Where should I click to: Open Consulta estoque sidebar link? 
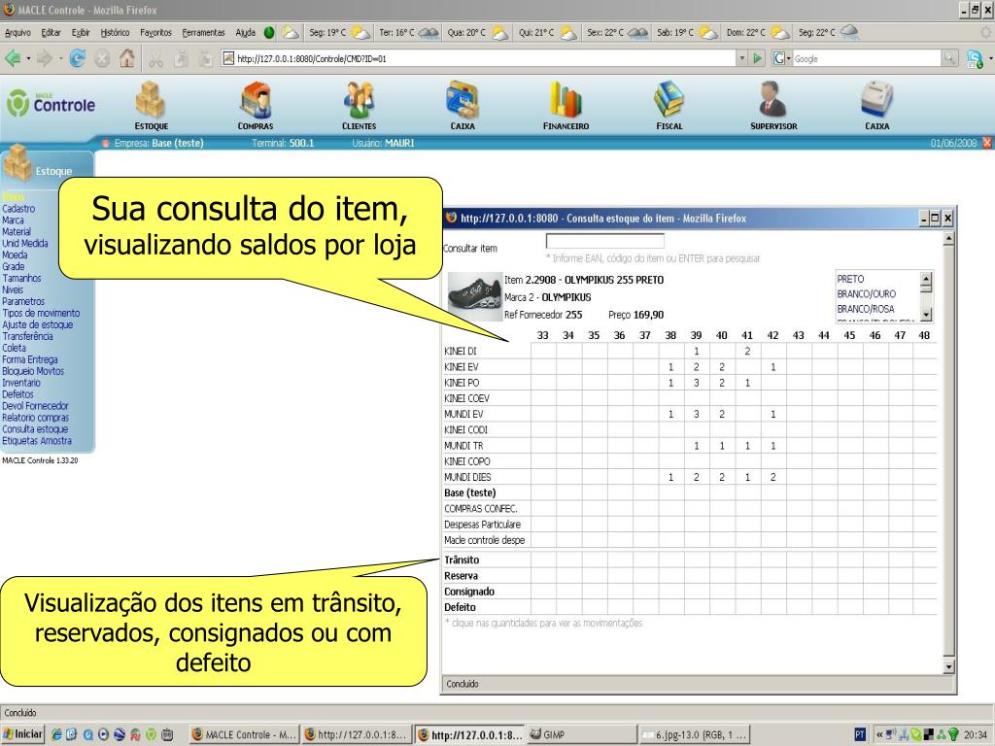[35, 428]
